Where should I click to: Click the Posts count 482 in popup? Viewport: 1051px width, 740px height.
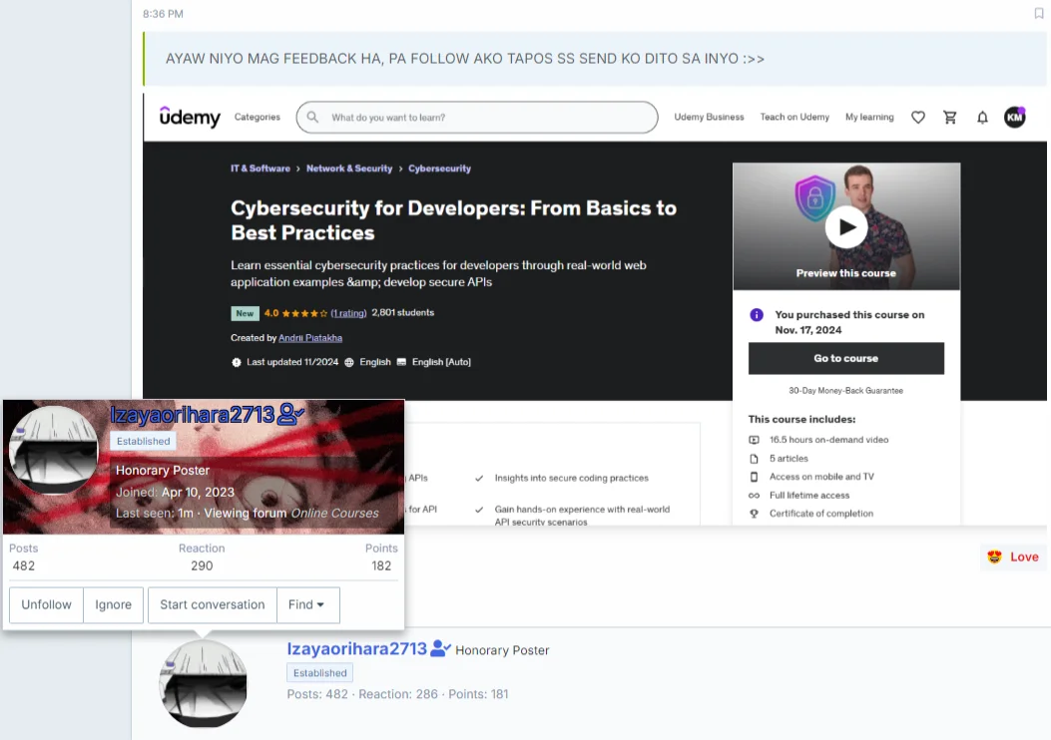click(24, 565)
